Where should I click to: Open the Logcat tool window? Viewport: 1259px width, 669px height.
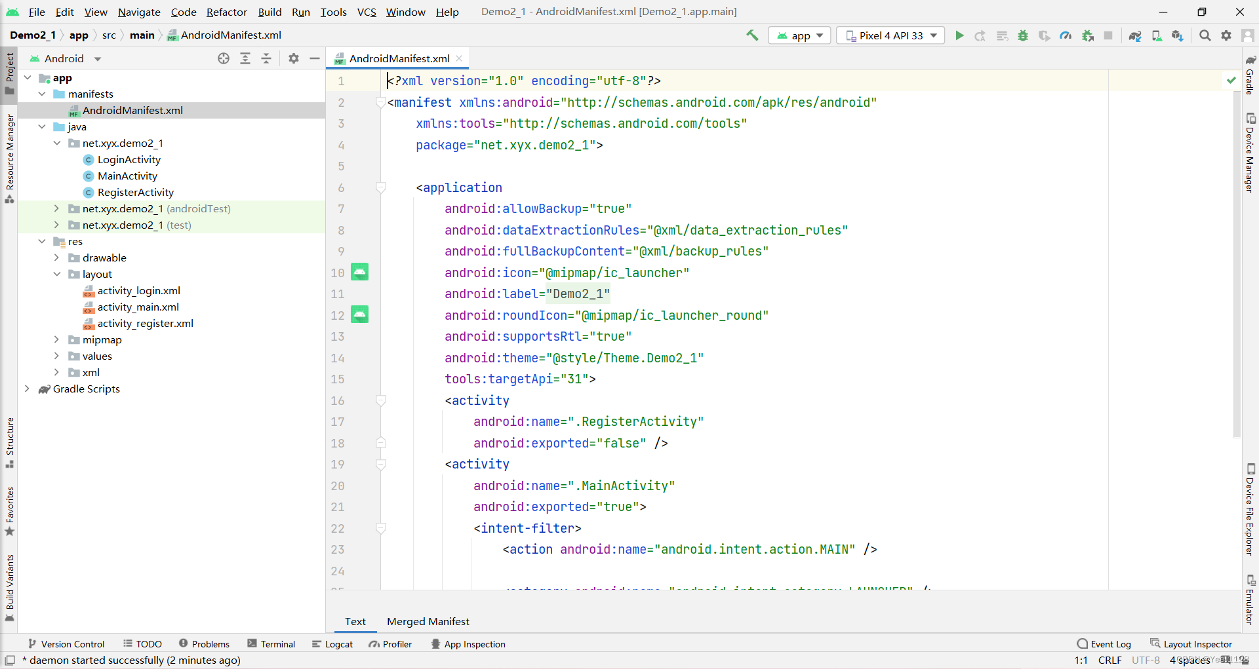point(332,644)
